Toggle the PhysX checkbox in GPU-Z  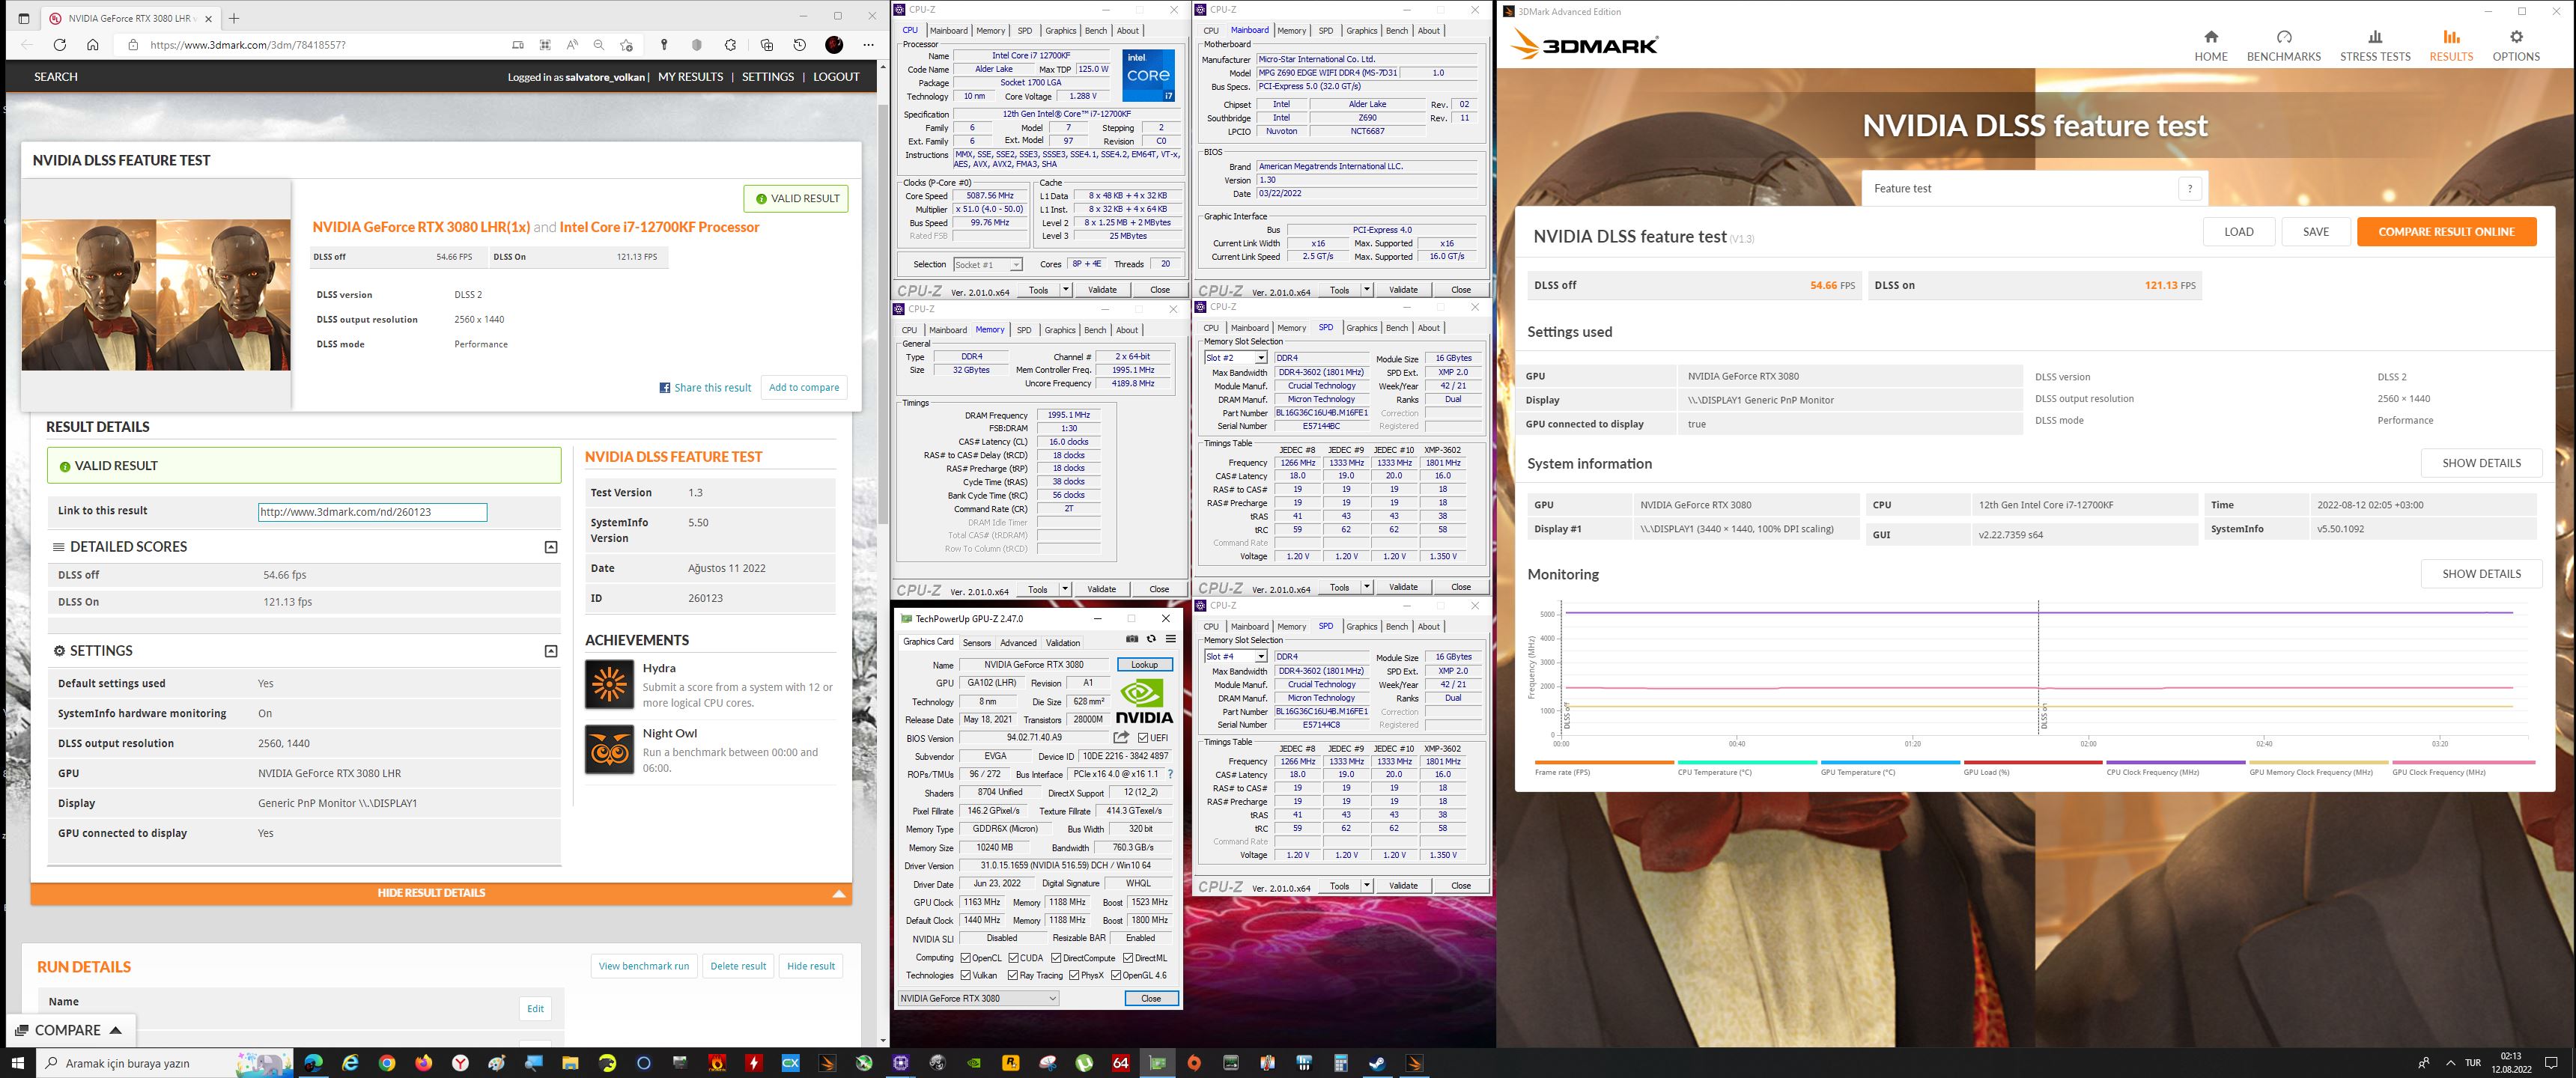coord(1074,975)
